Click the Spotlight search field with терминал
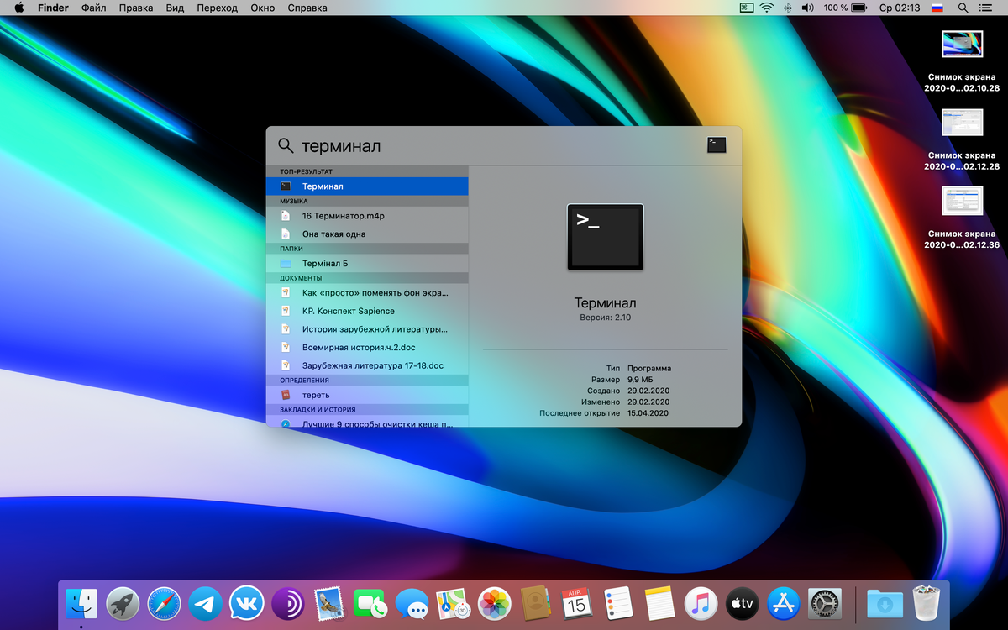 tap(496, 145)
